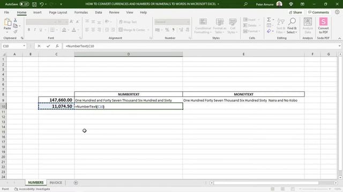The image size is (343, 192).
Task: Toggle Wrap Text
Action: coord(128,22)
